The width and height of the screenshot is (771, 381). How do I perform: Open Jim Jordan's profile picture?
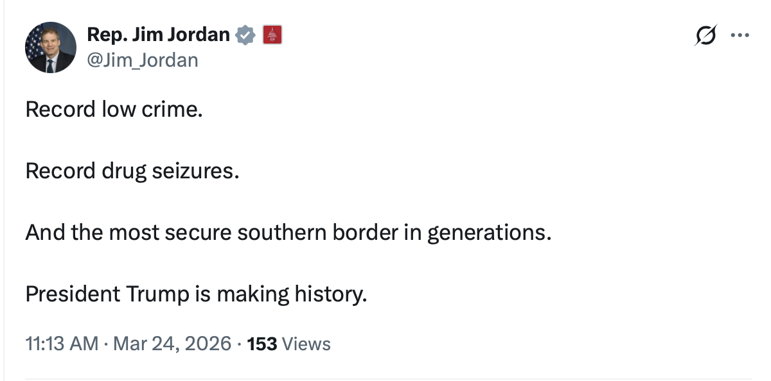(x=51, y=47)
